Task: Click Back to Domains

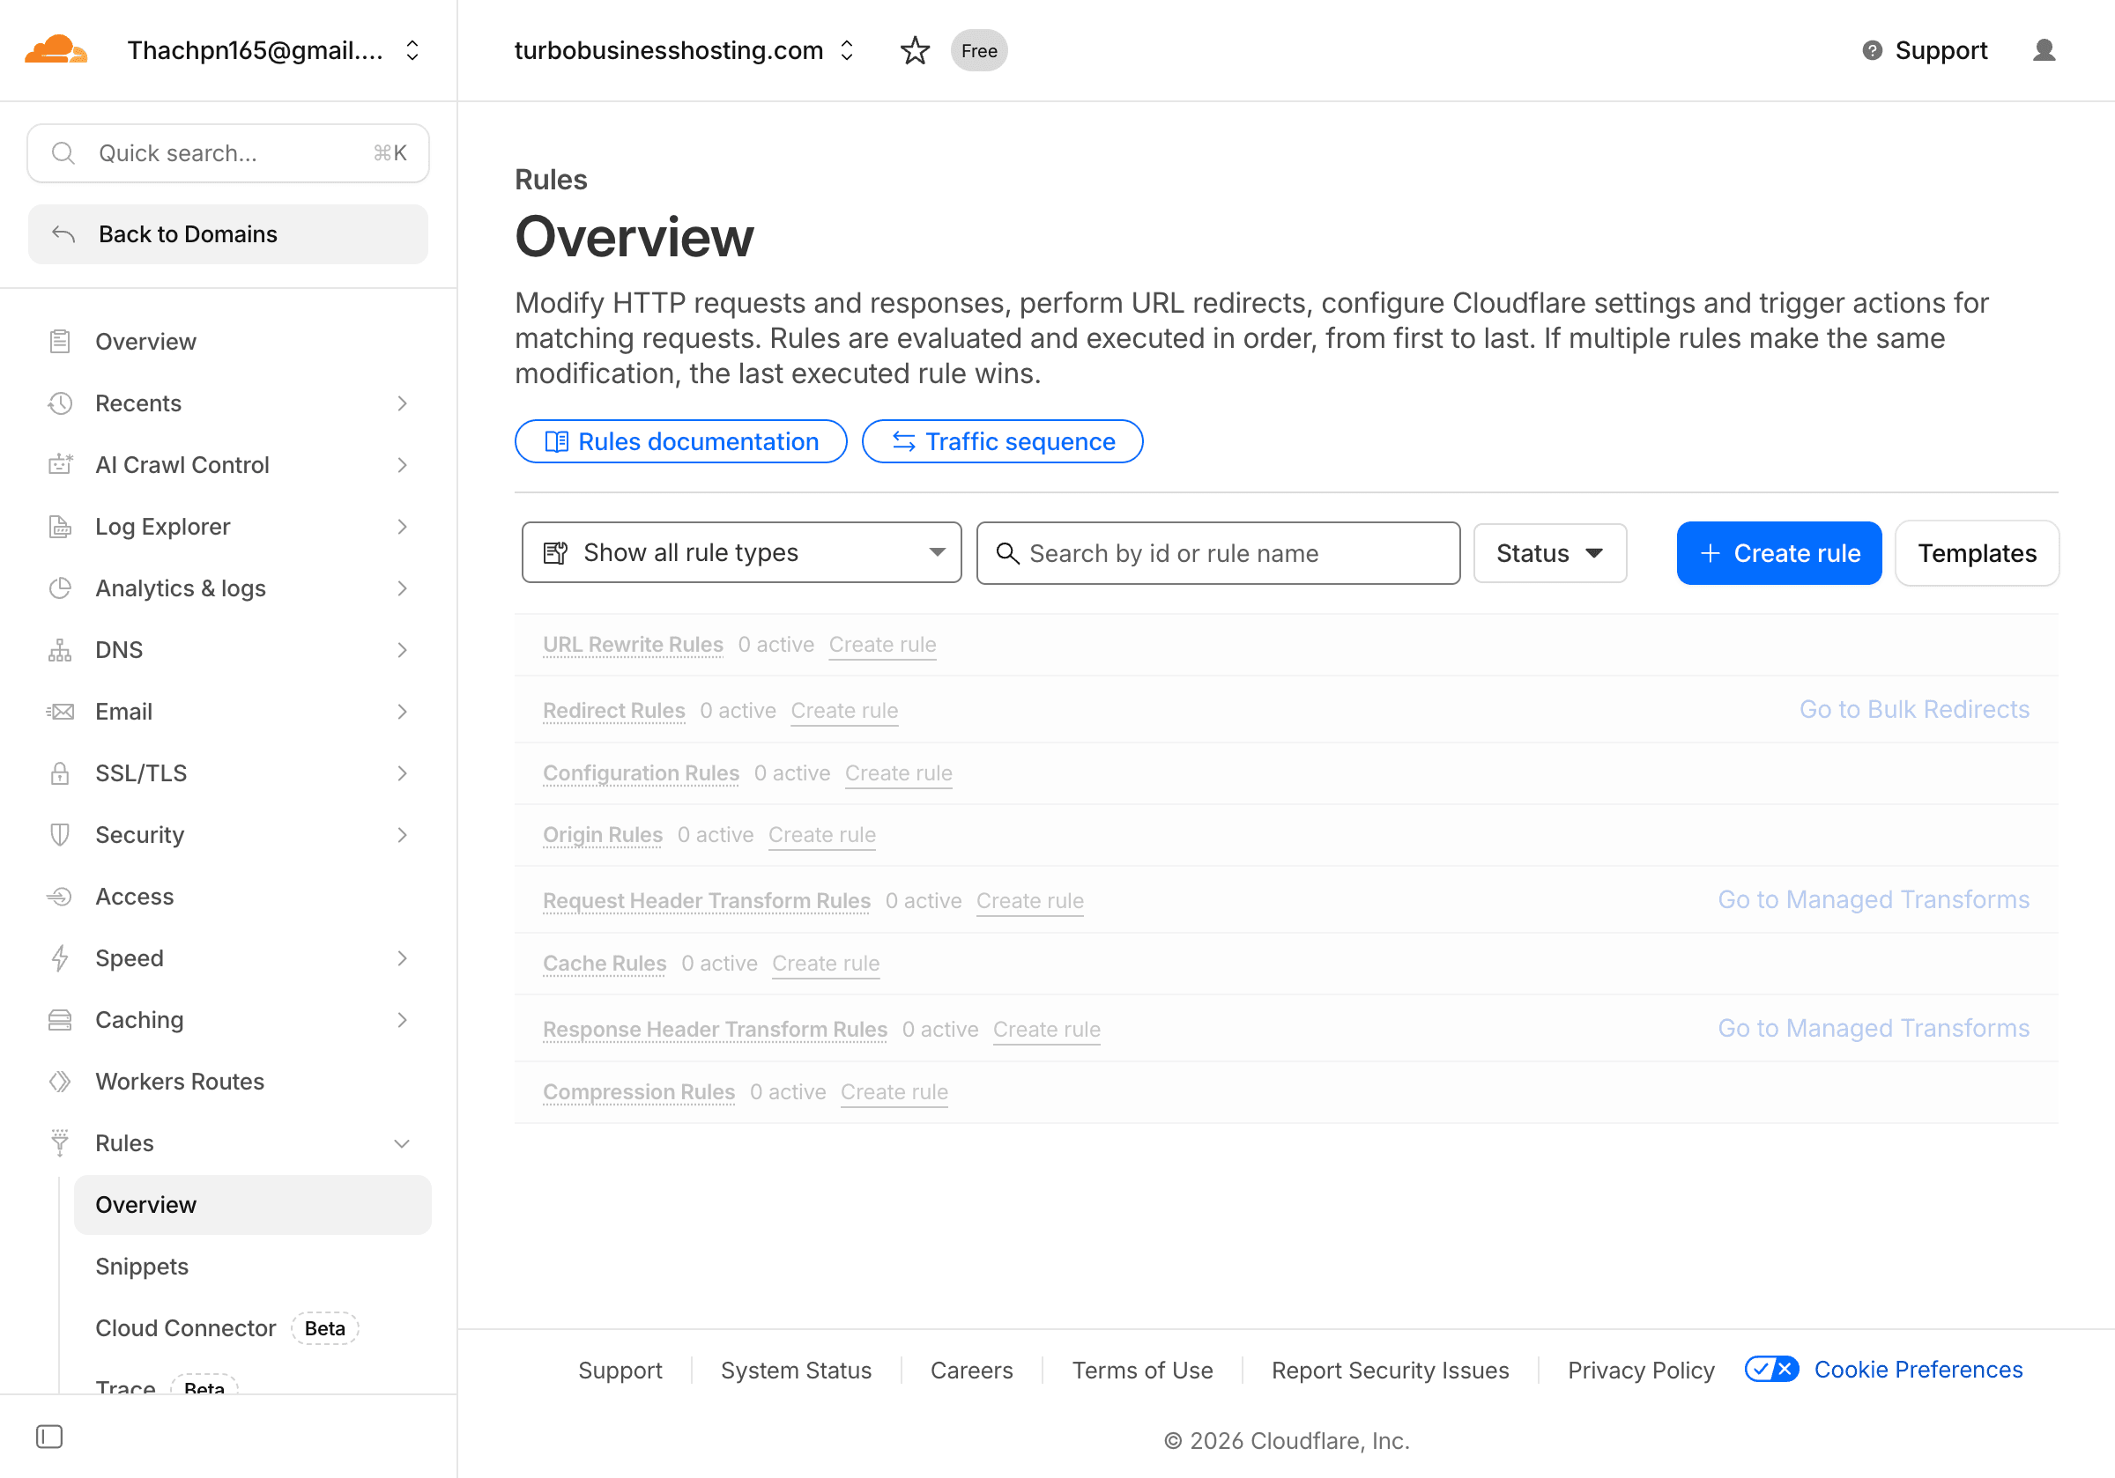Action: click(x=227, y=234)
